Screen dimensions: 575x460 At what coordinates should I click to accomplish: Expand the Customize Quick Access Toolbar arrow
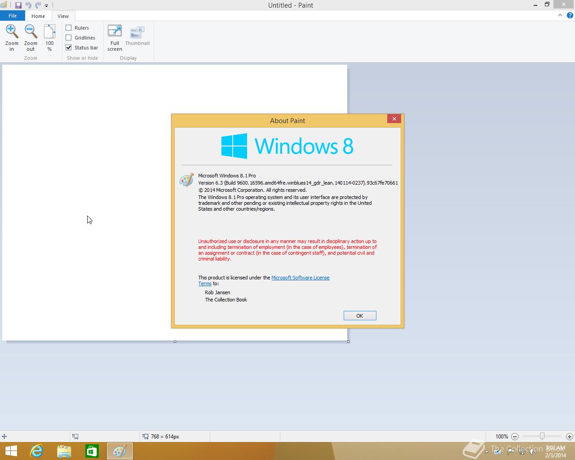46,6
